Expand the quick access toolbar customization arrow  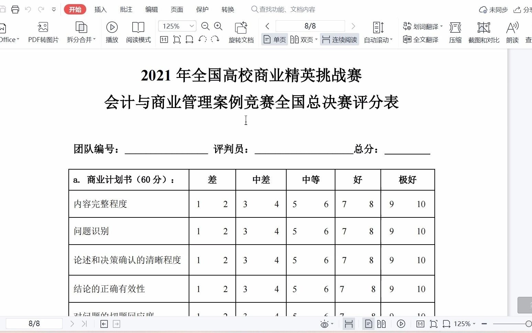click(x=54, y=10)
